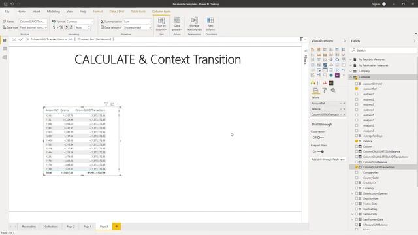Open the Sort by column tool

(161, 23)
